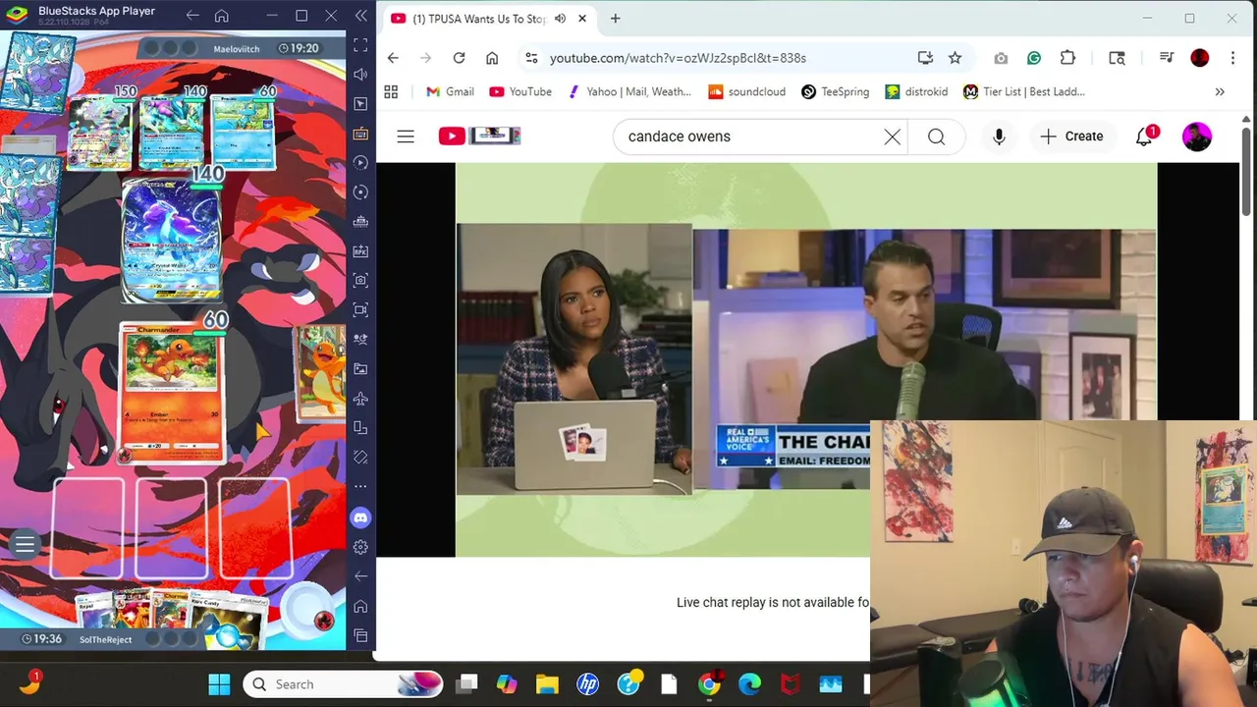Screen dimensions: 1257x707
Task: Click the youtube.com address bar URL
Action: coord(678,58)
